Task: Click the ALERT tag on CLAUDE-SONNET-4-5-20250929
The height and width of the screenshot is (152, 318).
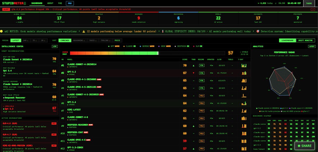Action: pos(102,95)
